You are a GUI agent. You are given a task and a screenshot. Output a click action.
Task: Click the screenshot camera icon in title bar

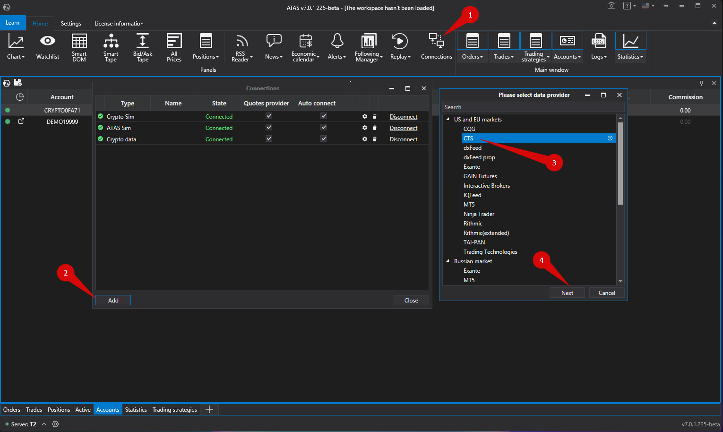tap(611, 6)
